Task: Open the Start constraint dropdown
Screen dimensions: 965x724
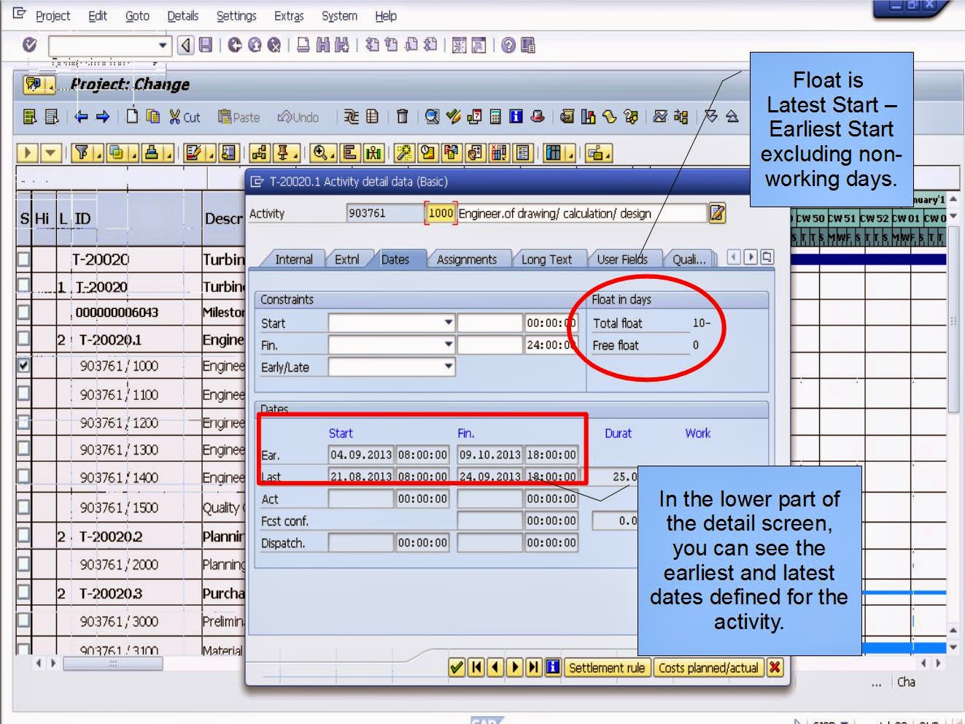Action: (x=448, y=323)
